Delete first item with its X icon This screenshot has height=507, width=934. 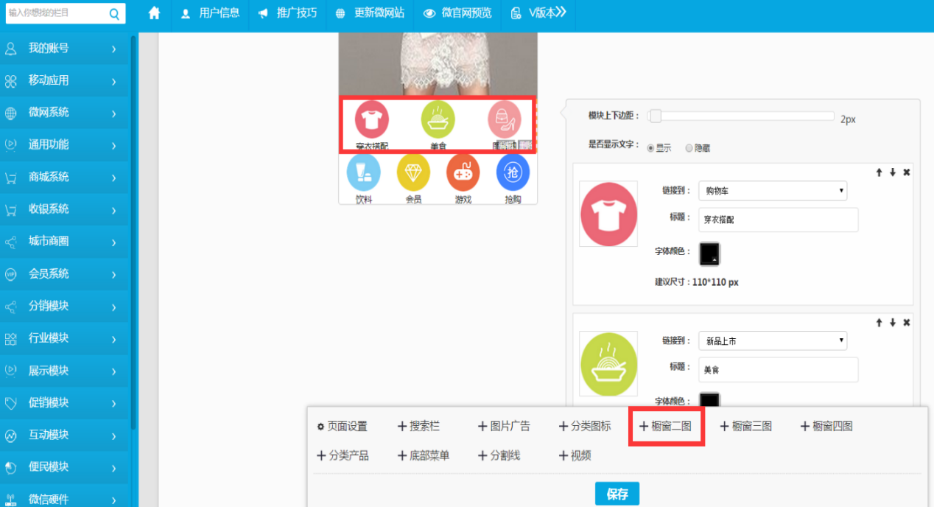tap(907, 172)
